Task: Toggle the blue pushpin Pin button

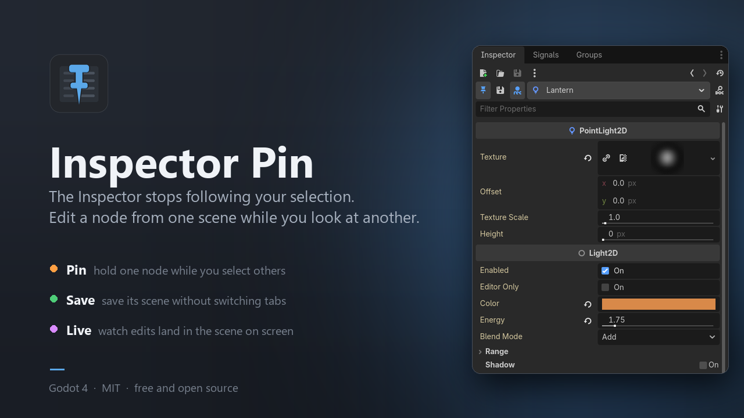Action: pos(483,91)
